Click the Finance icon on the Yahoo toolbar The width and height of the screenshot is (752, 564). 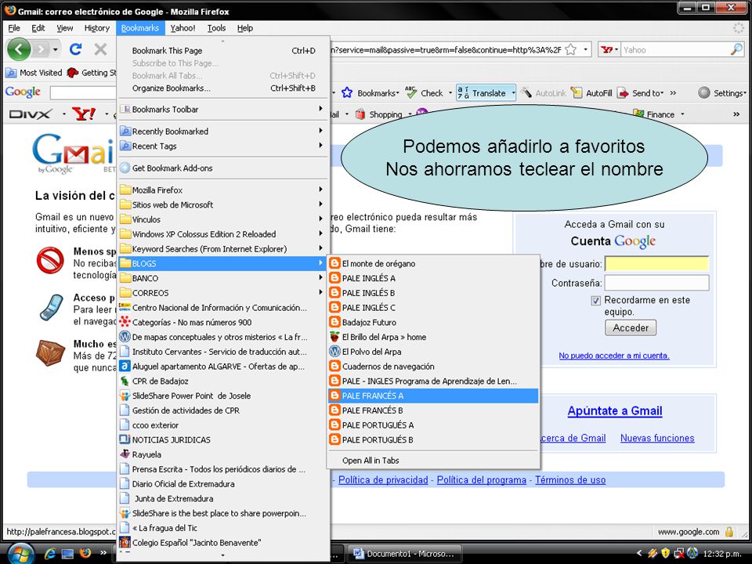(x=638, y=114)
